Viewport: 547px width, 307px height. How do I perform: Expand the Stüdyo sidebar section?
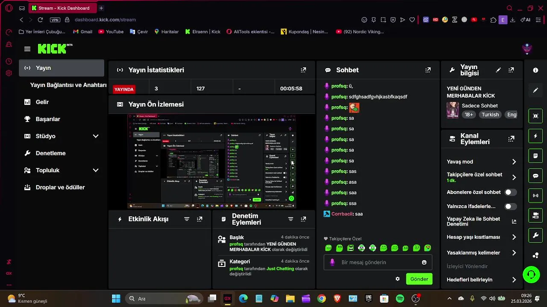point(96,136)
